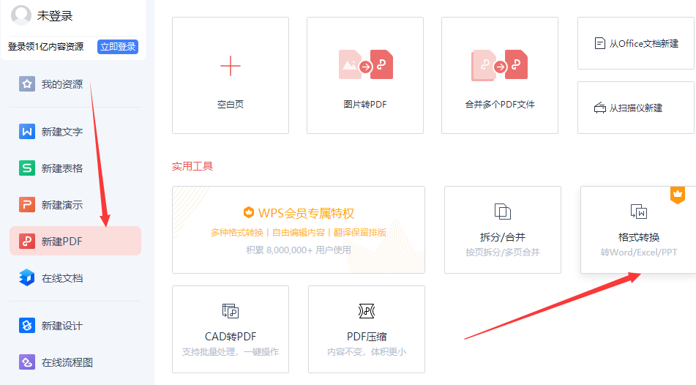Click the split/merge pages icon
The image size is (696, 385).
coord(503,212)
